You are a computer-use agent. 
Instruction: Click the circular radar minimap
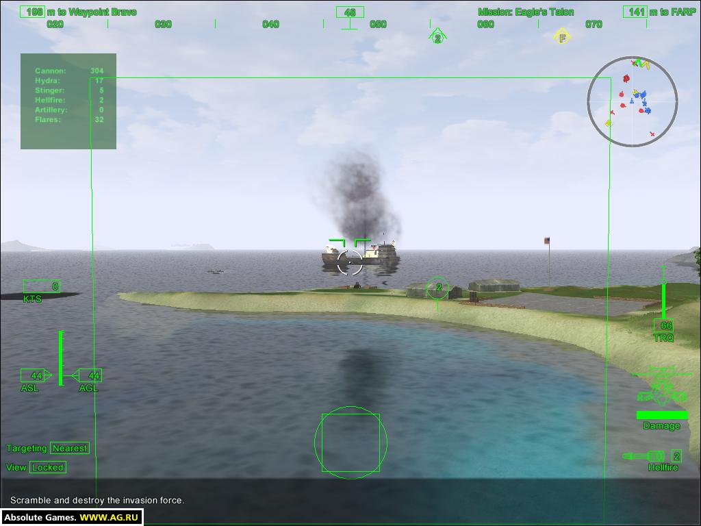(x=632, y=101)
